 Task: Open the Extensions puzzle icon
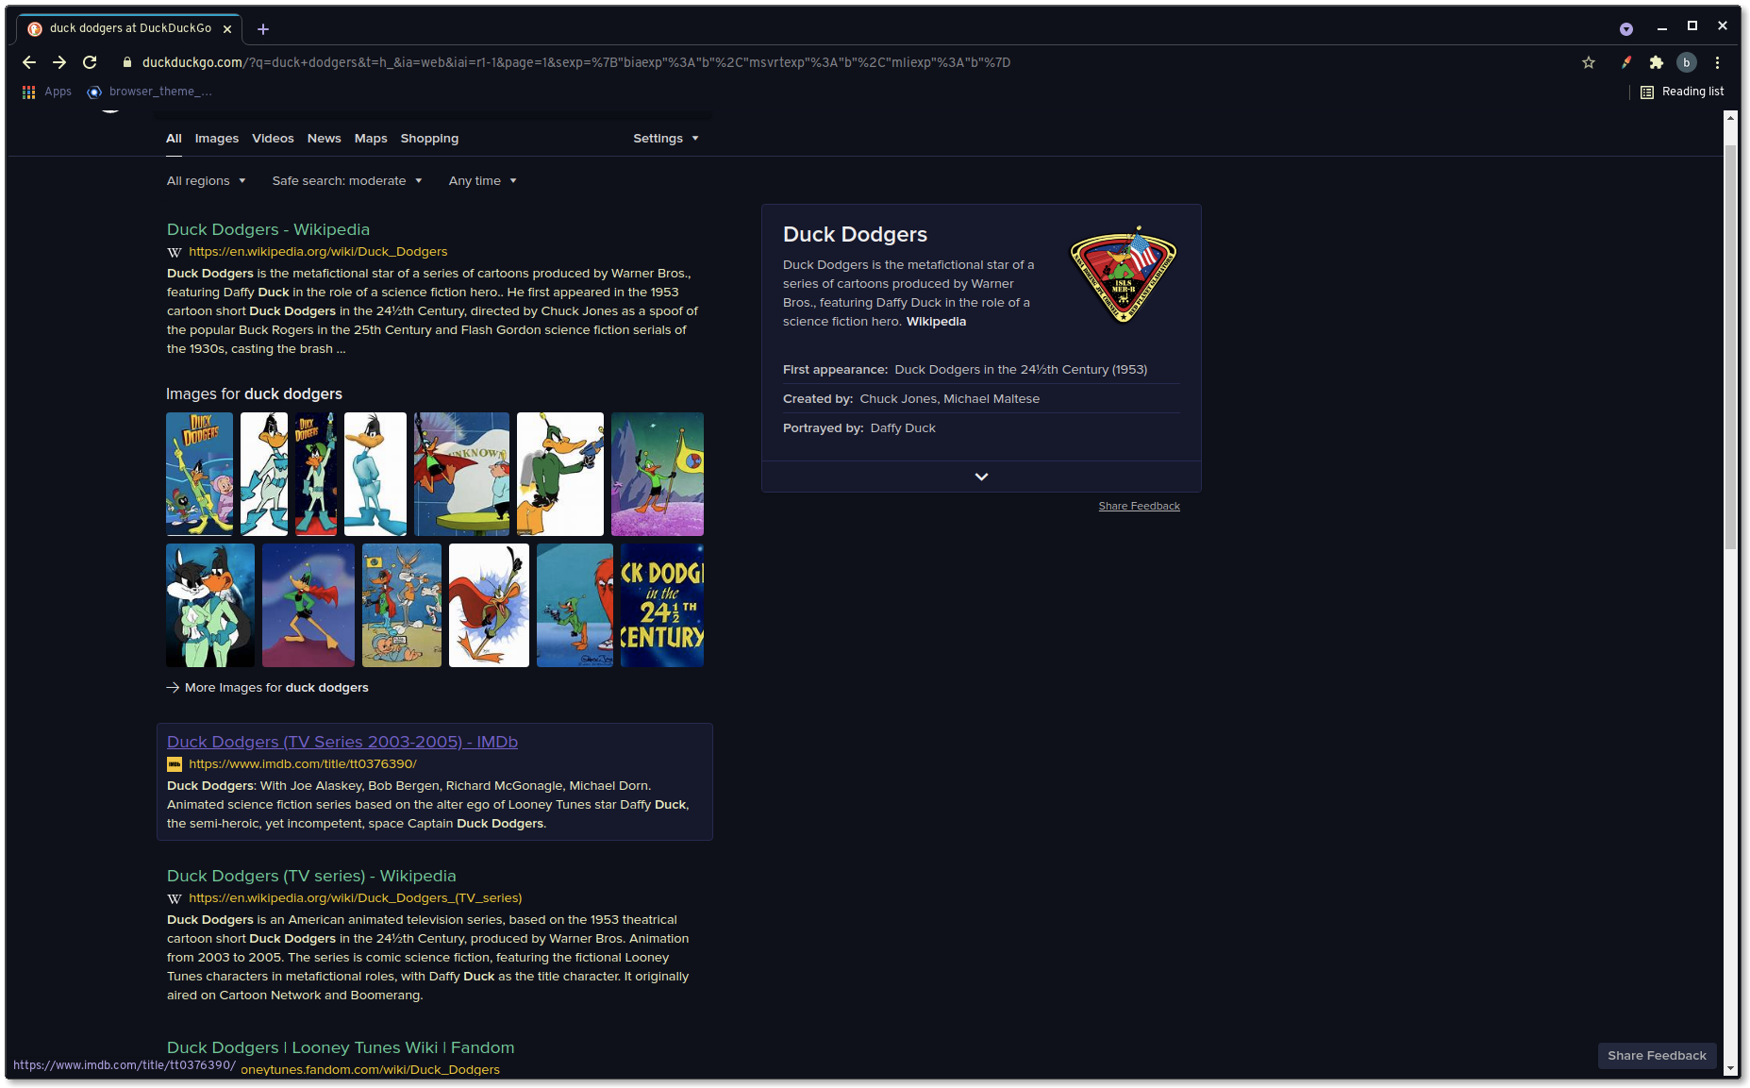pos(1656,62)
